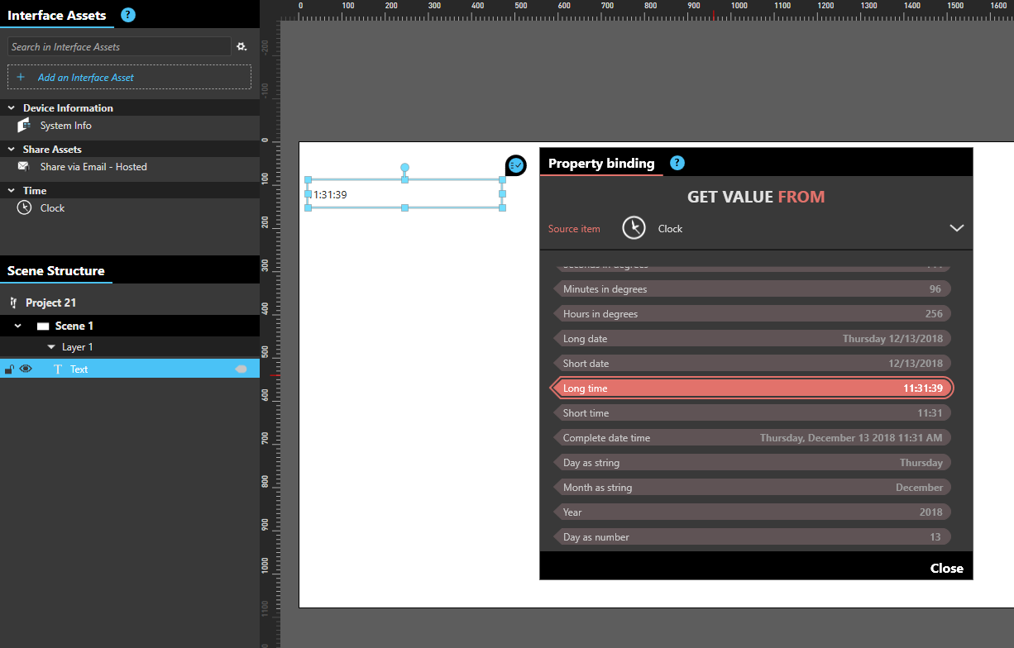Viewport: 1014px width, 648px height.
Task: Open the Interface Assets help bubble
Action: pyautogui.click(x=127, y=15)
